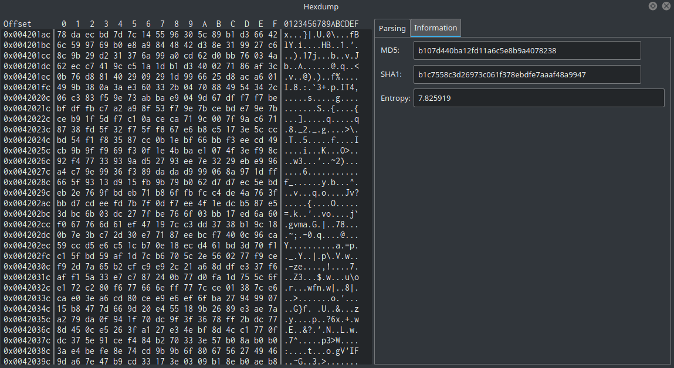Screen dimensions: 674x368
Task: Click the MD5 label
Action: click(x=390, y=50)
